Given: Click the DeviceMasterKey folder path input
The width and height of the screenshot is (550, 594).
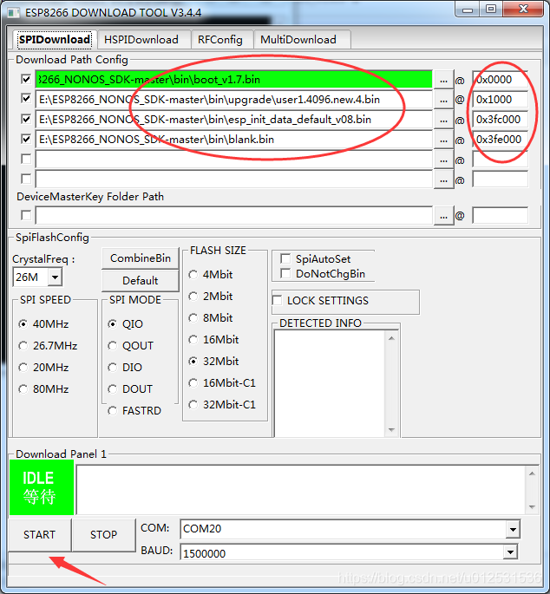Looking at the screenshot, I should pos(234,216).
